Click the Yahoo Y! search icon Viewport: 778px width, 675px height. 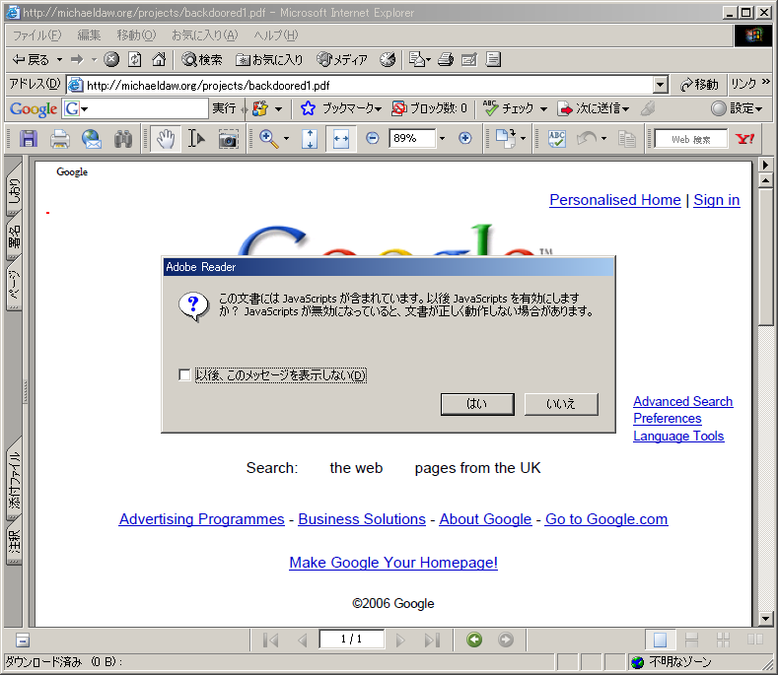pos(744,138)
